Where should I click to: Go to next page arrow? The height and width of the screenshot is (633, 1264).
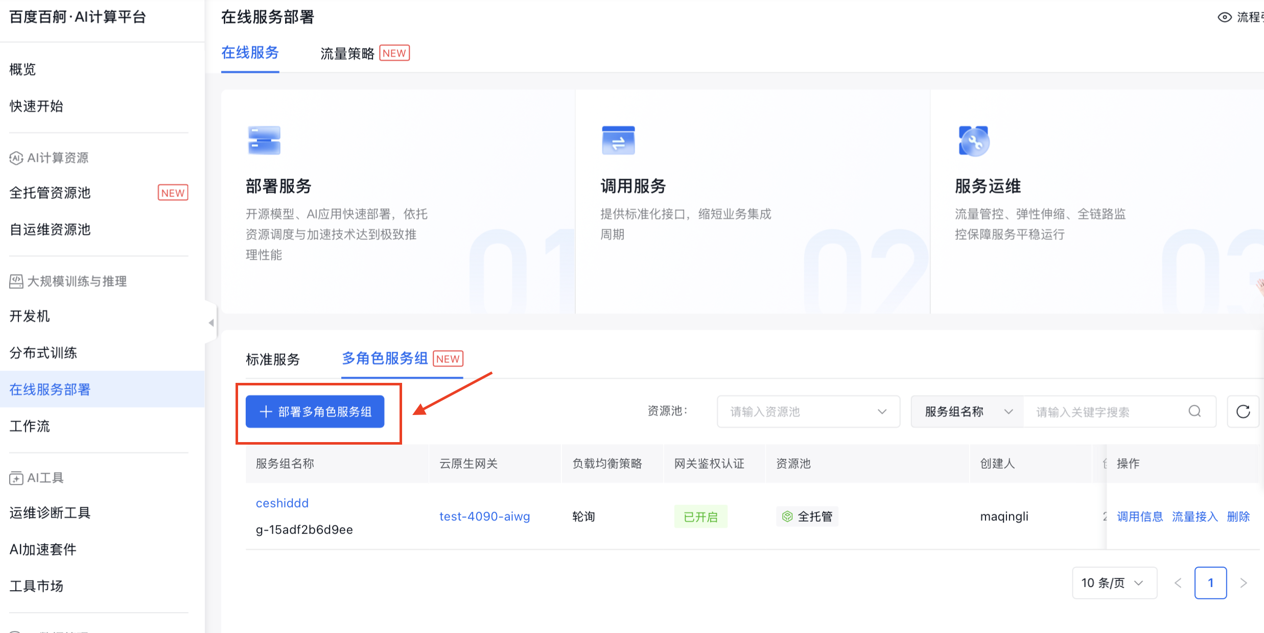coord(1244,583)
